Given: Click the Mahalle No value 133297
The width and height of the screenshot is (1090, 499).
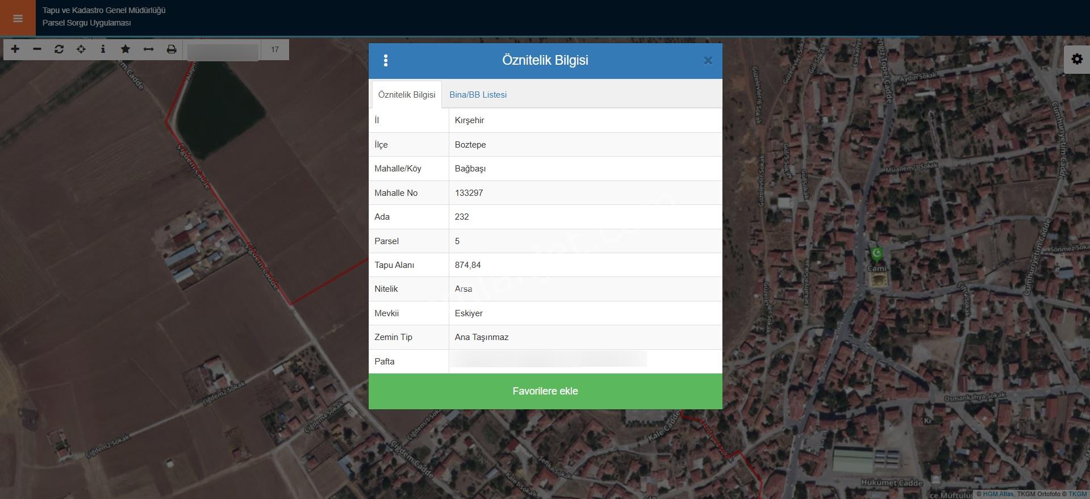Looking at the screenshot, I should pos(469,193).
